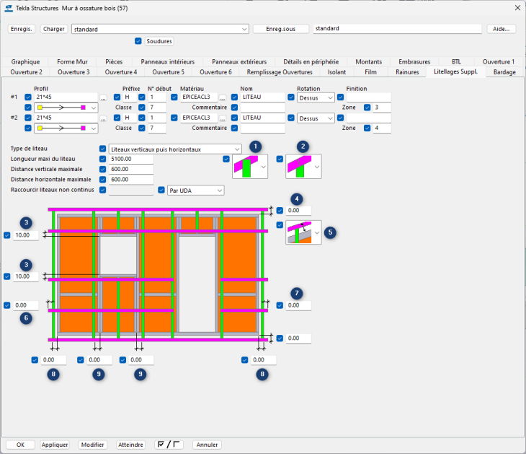Viewport: 526px width, 454px height.
Task: Open lath junction option 2 picture dropdown
Action: (303, 166)
